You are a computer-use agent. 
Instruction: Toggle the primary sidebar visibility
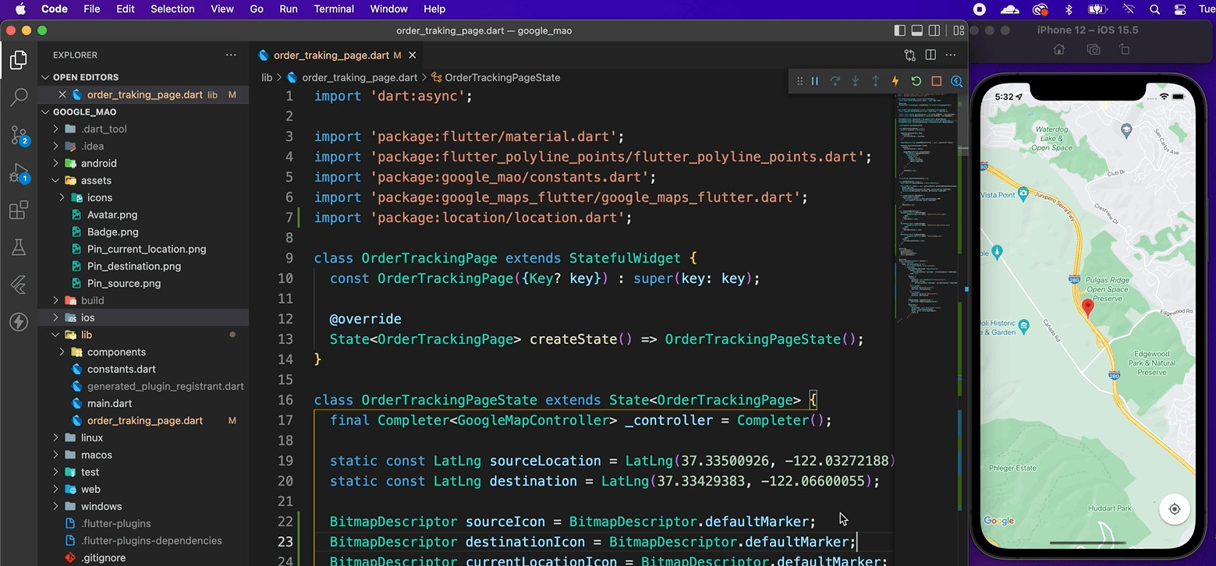[899, 30]
